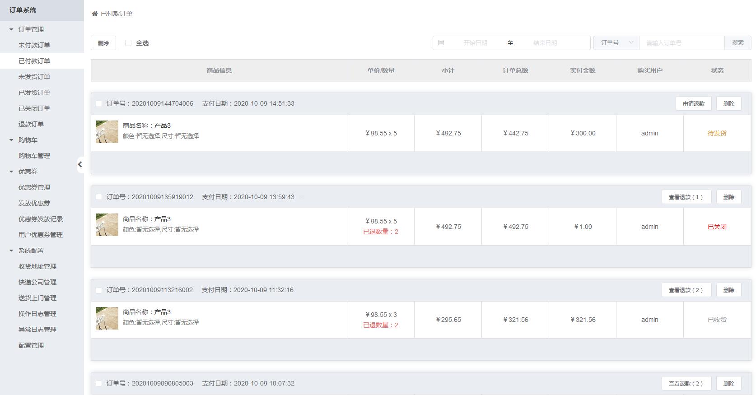Go to 退款订单 in the sidebar
The image size is (756, 395).
pyautogui.click(x=31, y=124)
